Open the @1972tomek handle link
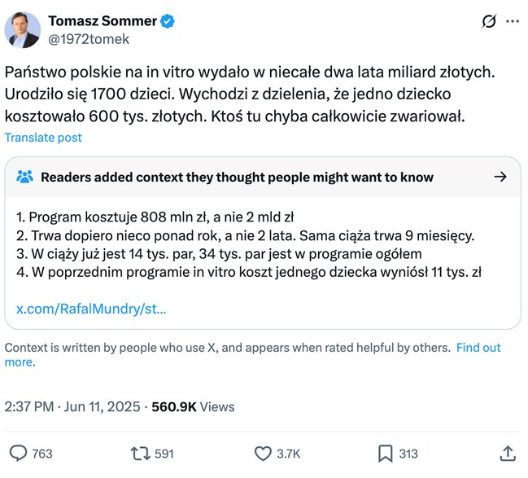Image resolution: width=528 pixels, height=478 pixels. pos(89,38)
